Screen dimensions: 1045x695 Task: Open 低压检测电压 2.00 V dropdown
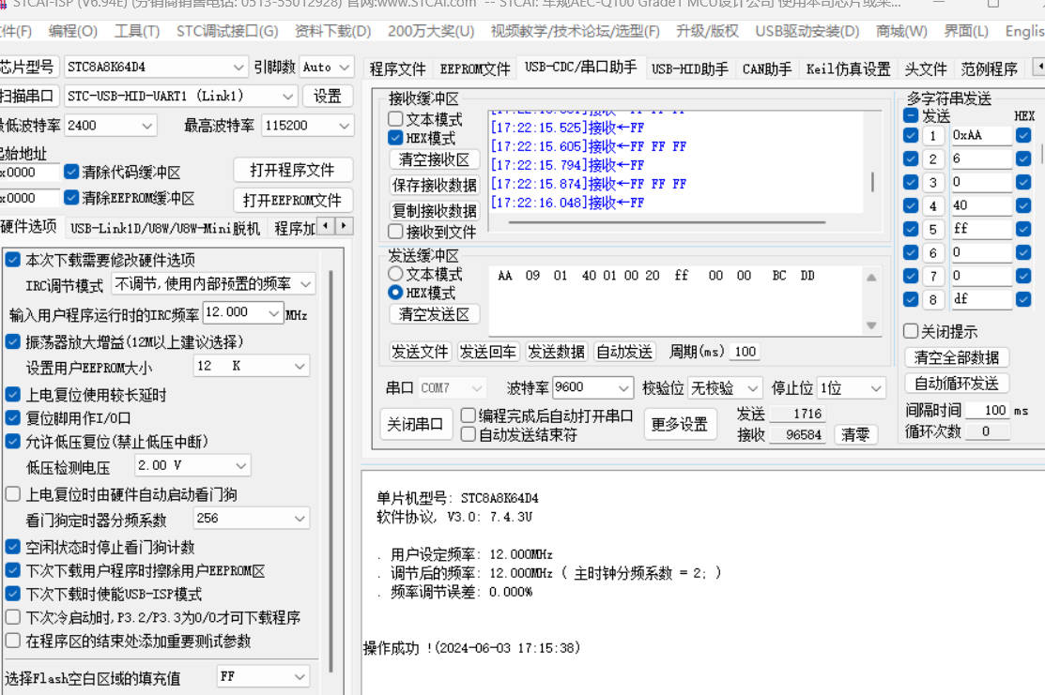point(192,465)
